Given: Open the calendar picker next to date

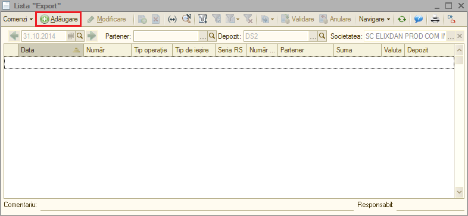Looking at the screenshot, I should point(71,36).
